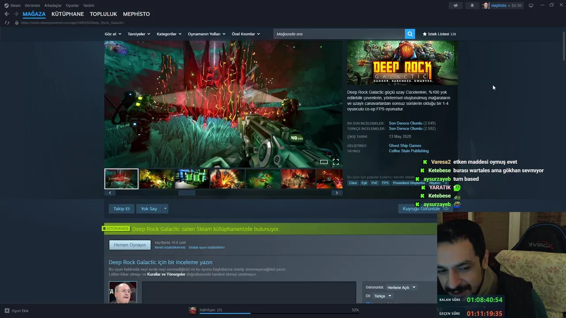The width and height of the screenshot is (566, 318).
Task: Select the third green barrels thumbnail
Action: pos(192,179)
